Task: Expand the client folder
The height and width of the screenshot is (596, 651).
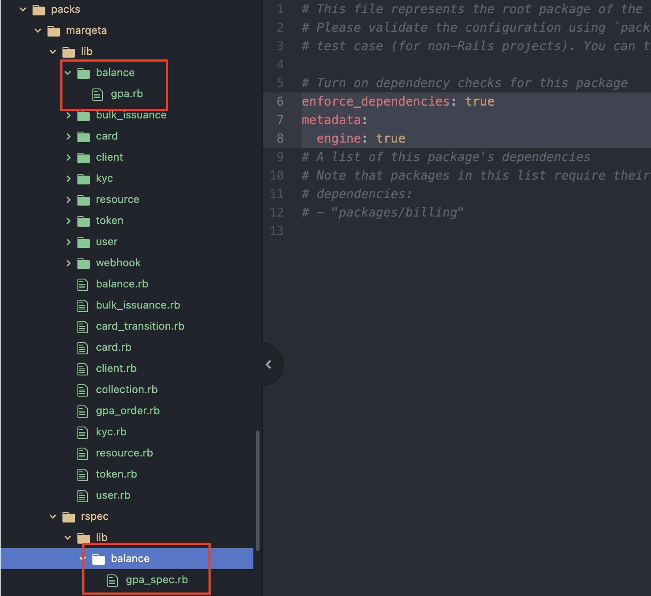Action: pos(68,157)
